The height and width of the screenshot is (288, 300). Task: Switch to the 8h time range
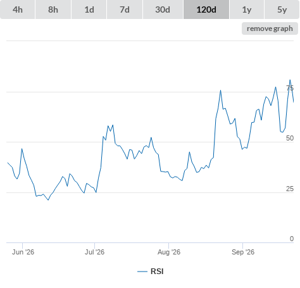pyautogui.click(x=53, y=9)
